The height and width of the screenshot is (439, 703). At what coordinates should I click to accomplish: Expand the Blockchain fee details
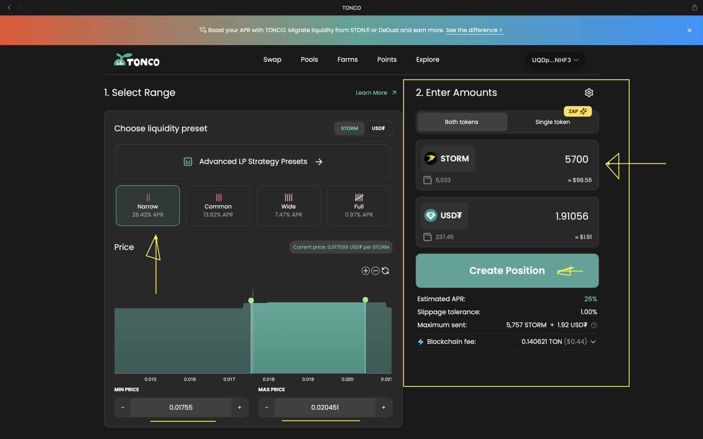(593, 342)
